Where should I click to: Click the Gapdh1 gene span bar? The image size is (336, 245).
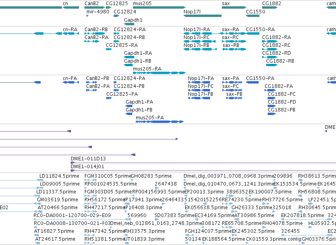[129, 24]
